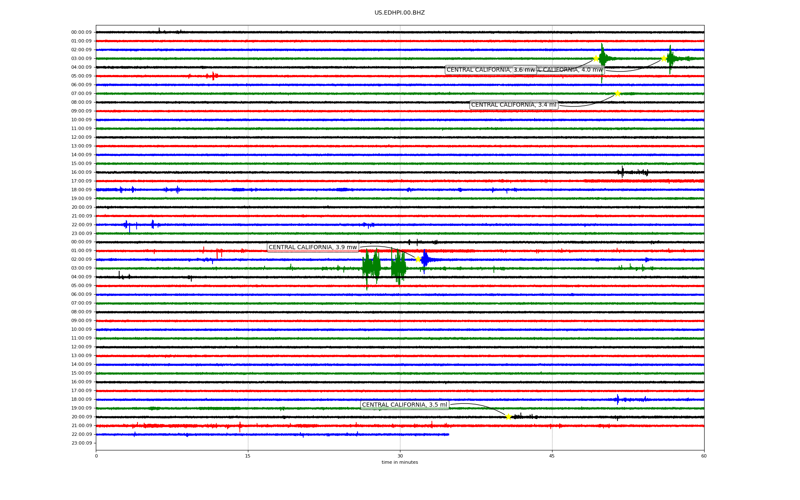Click the 'time in minutes' axis label
800x500 pixels.
coord(400,462)
